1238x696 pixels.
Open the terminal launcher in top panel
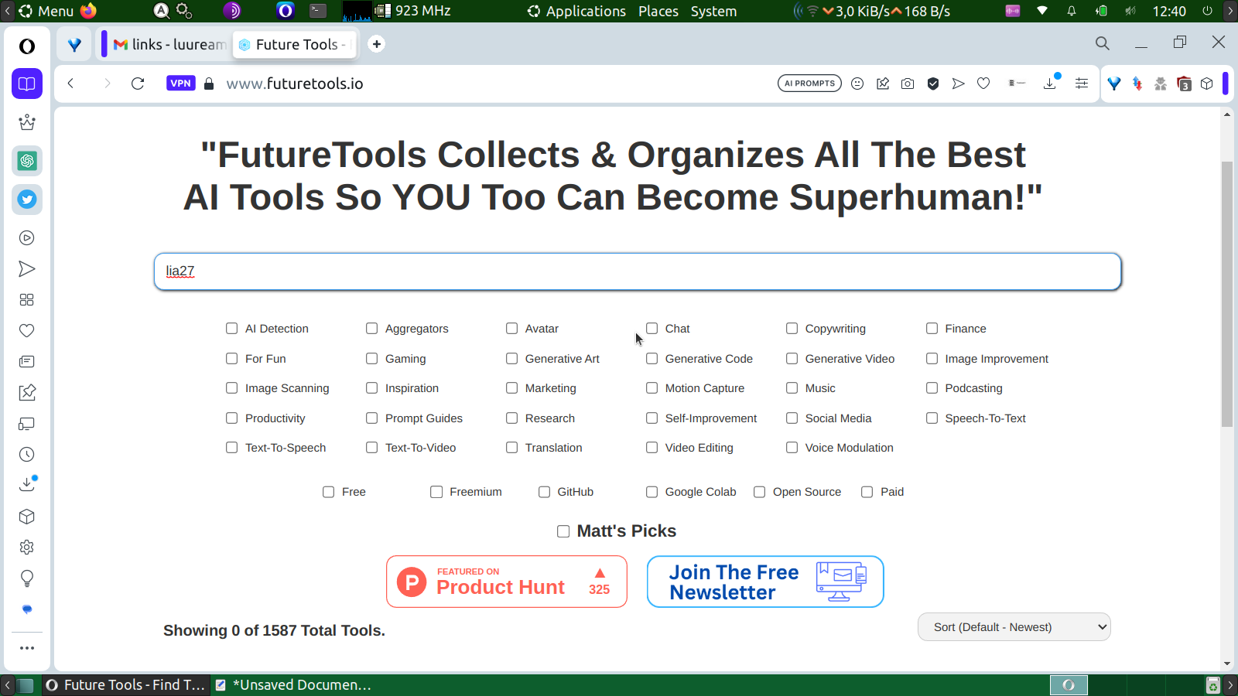tap(318, 11)
